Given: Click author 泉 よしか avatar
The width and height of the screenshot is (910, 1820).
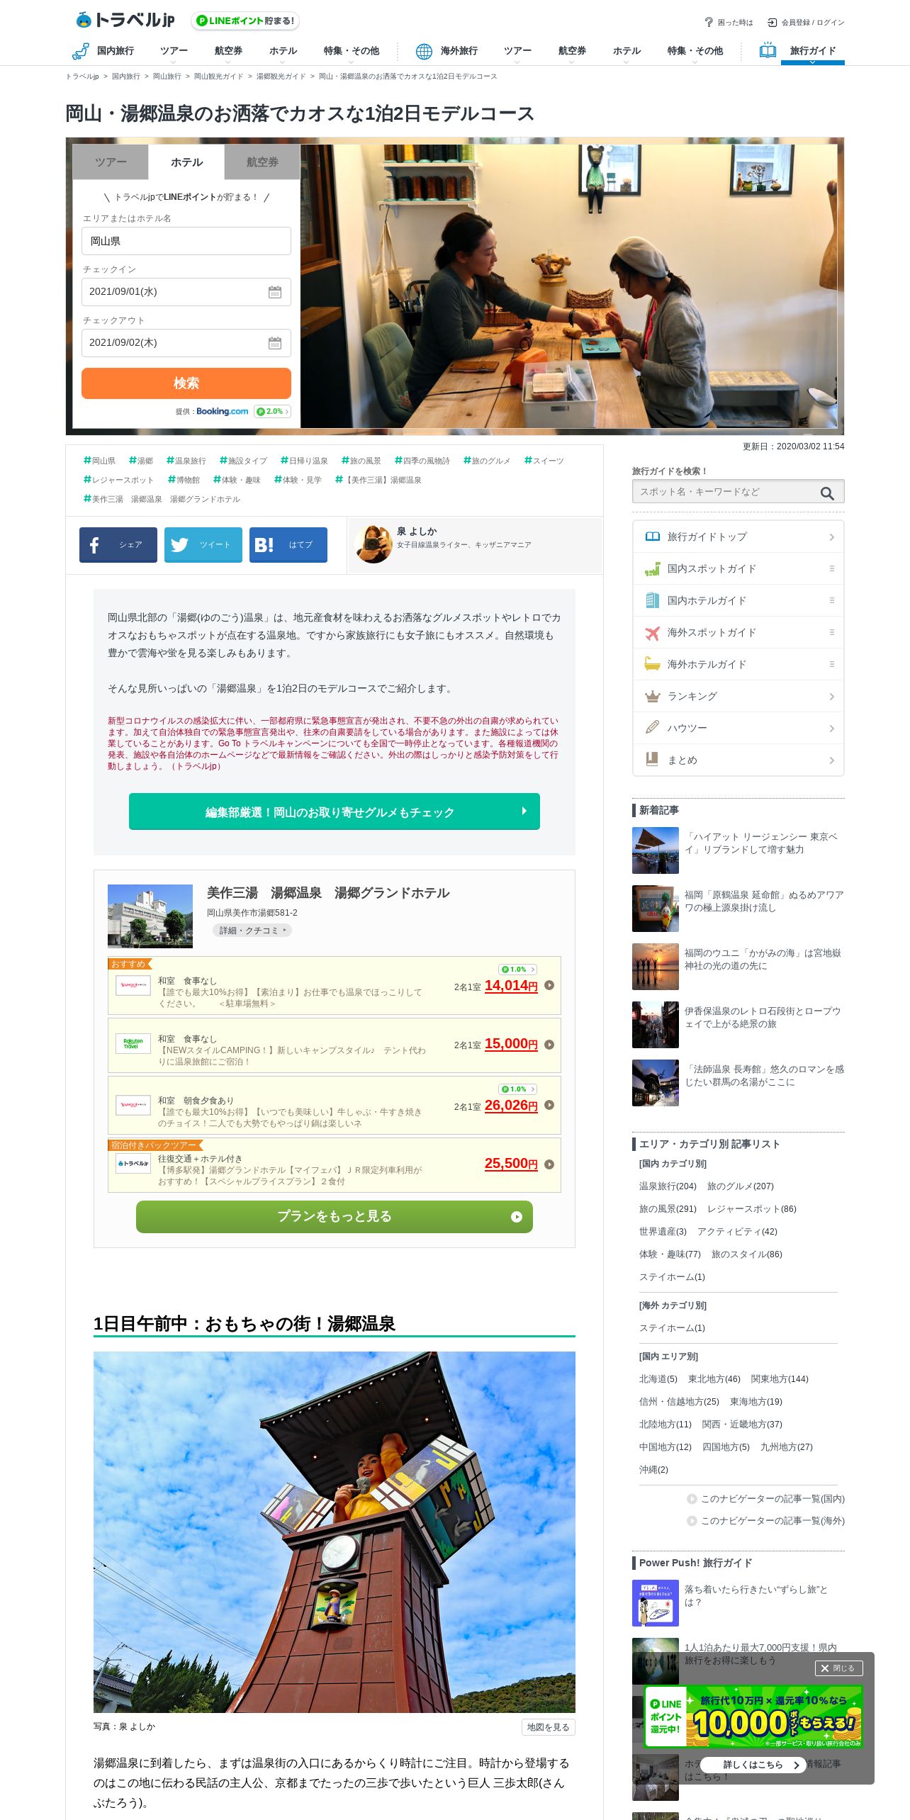Looking at the screenshot, I should point(373,544).
